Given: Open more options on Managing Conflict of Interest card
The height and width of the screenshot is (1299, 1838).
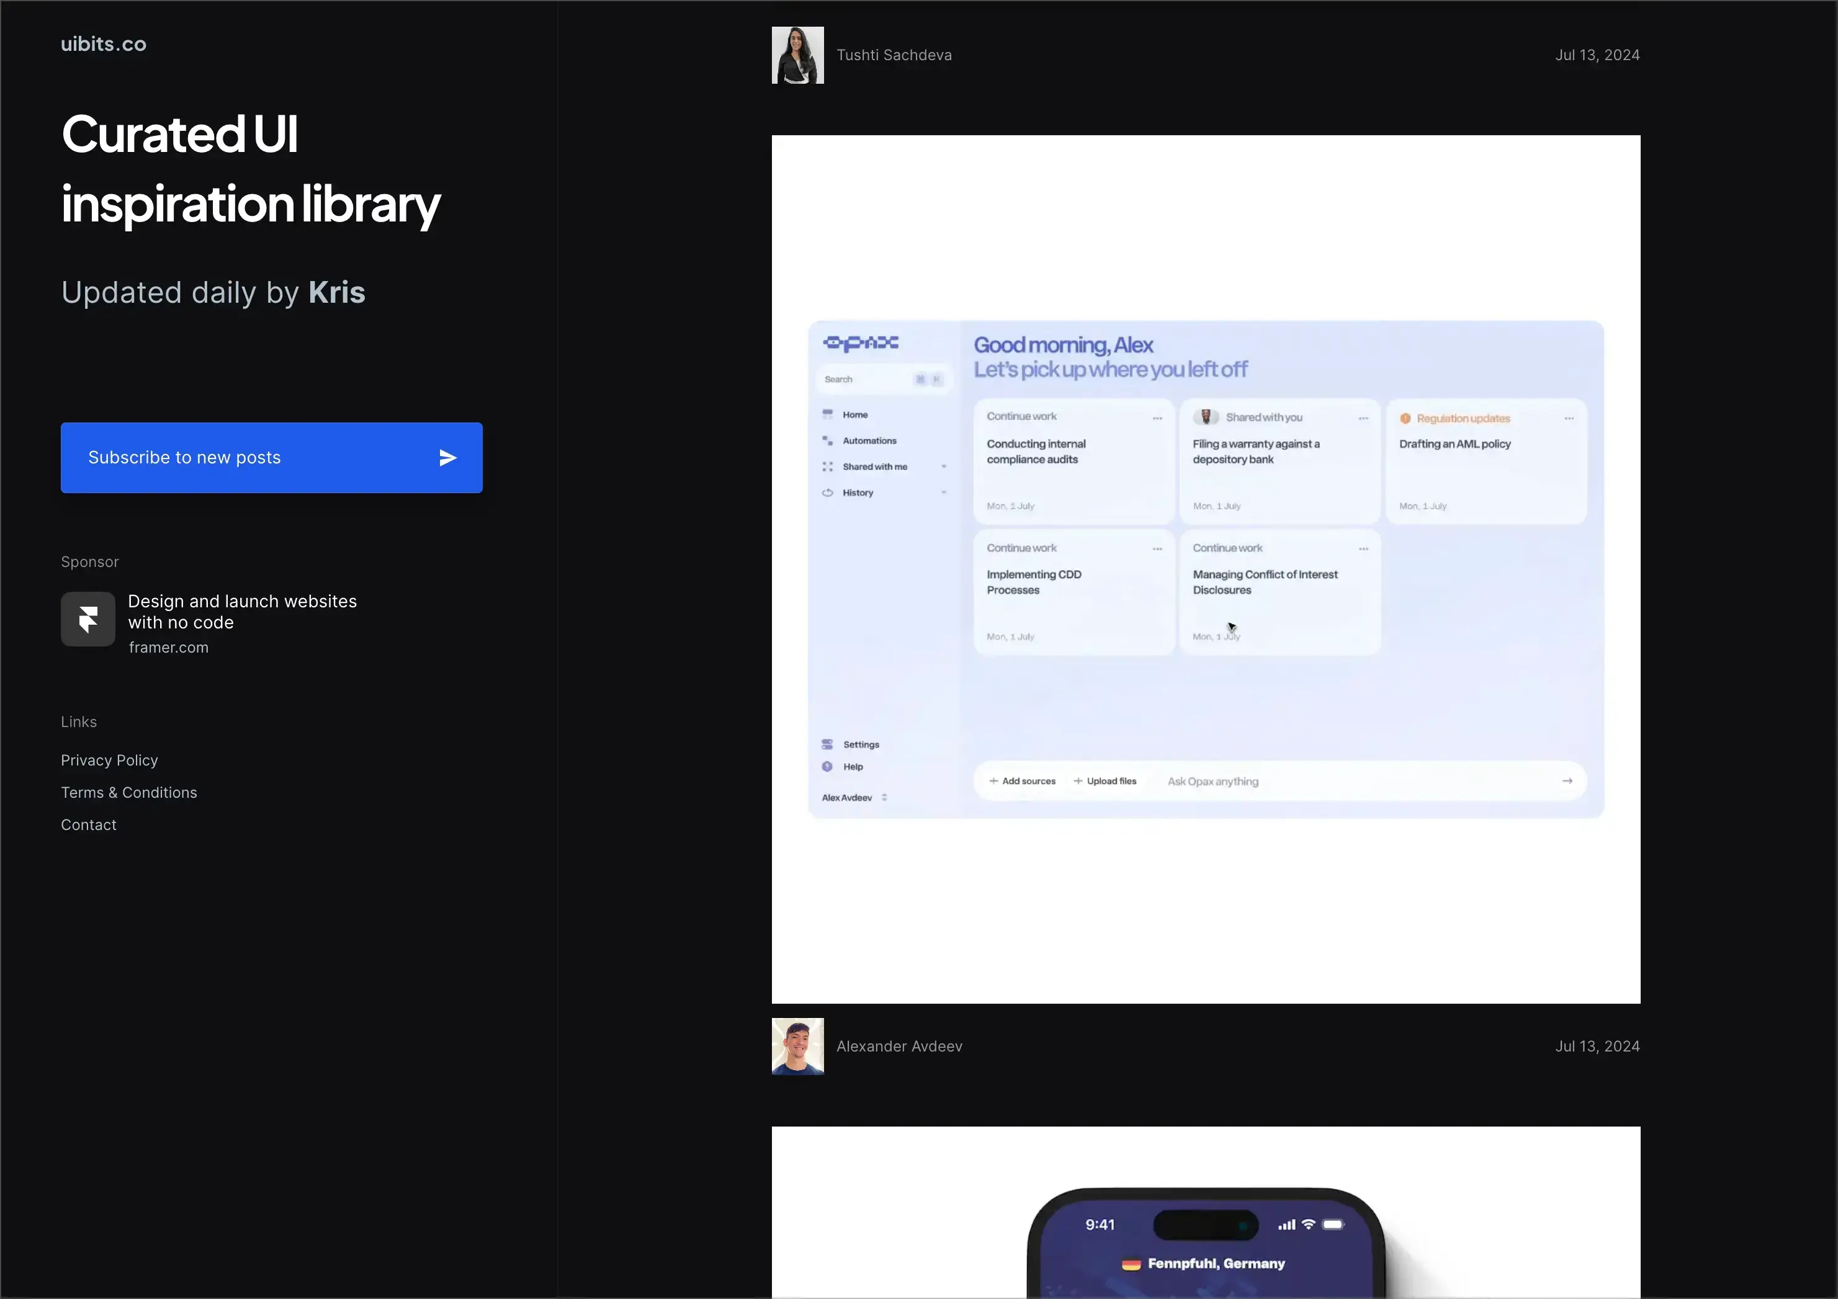Looking at the screenshot, I should coord(1363,549).
